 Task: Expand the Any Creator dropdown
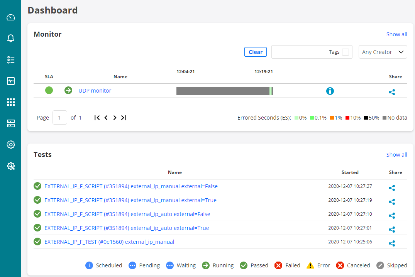[383, 52]
